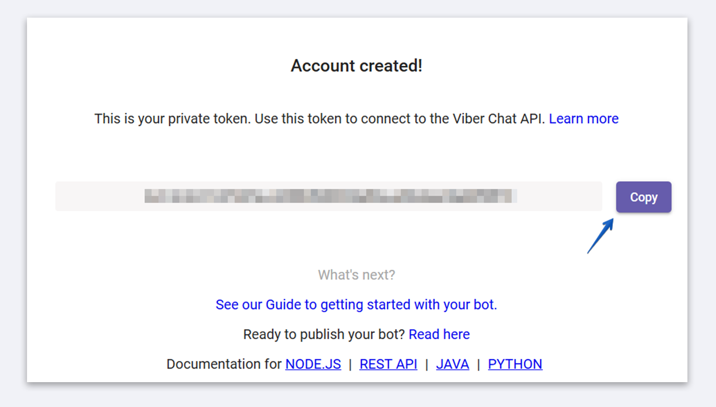716x407 pixels.
Task: Click the 'Documentation for' label
Action: point(224,365)
